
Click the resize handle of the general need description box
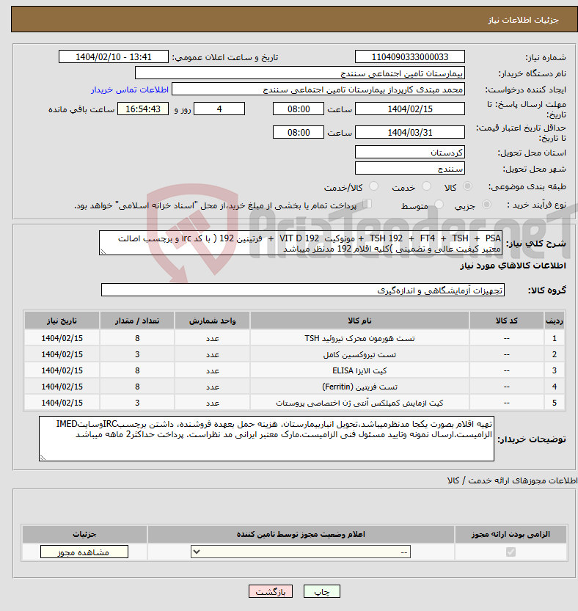point(103,252)
